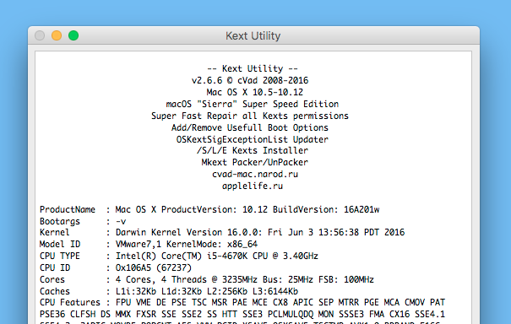The height and width of the screenshot is (324, 511).
Task: Minimize the Kext Utility window with yellow button
Action: (57, 35)
